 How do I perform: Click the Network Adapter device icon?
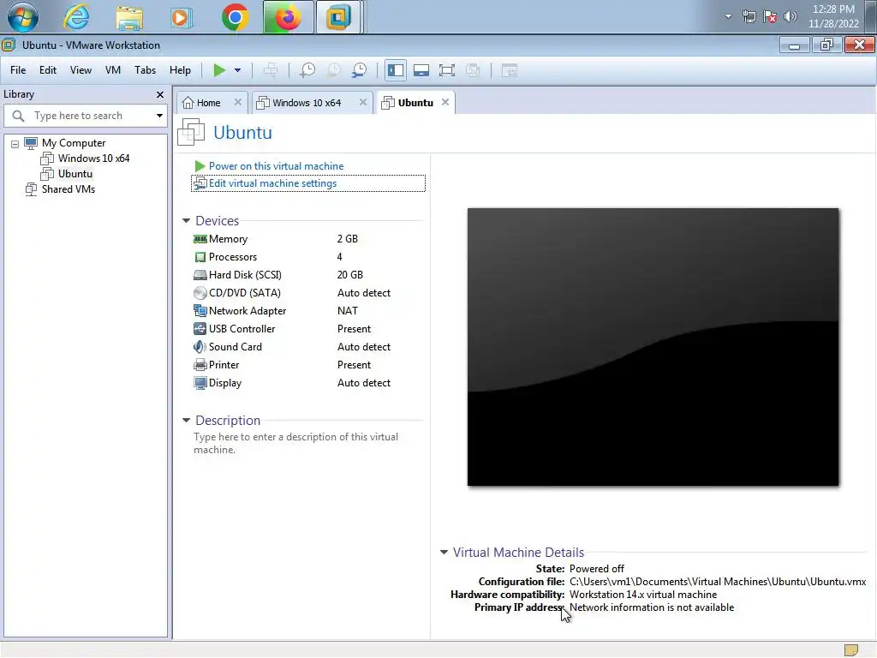200,310
